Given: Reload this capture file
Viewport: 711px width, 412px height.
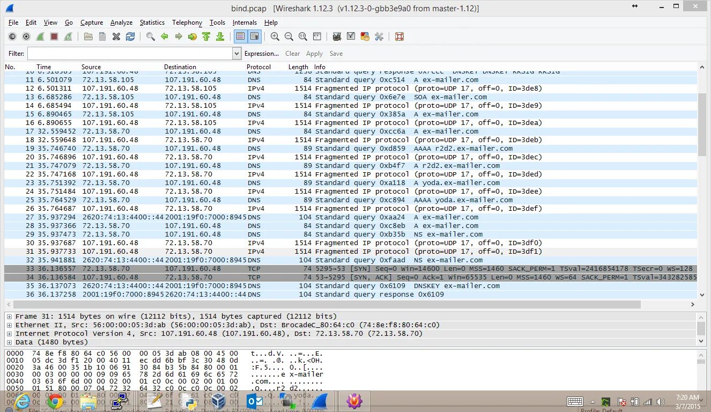Looking at the screenshot, I should [130, 36].
